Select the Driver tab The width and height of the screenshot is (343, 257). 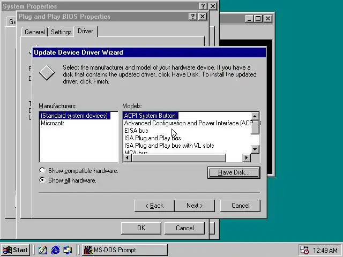86,31
